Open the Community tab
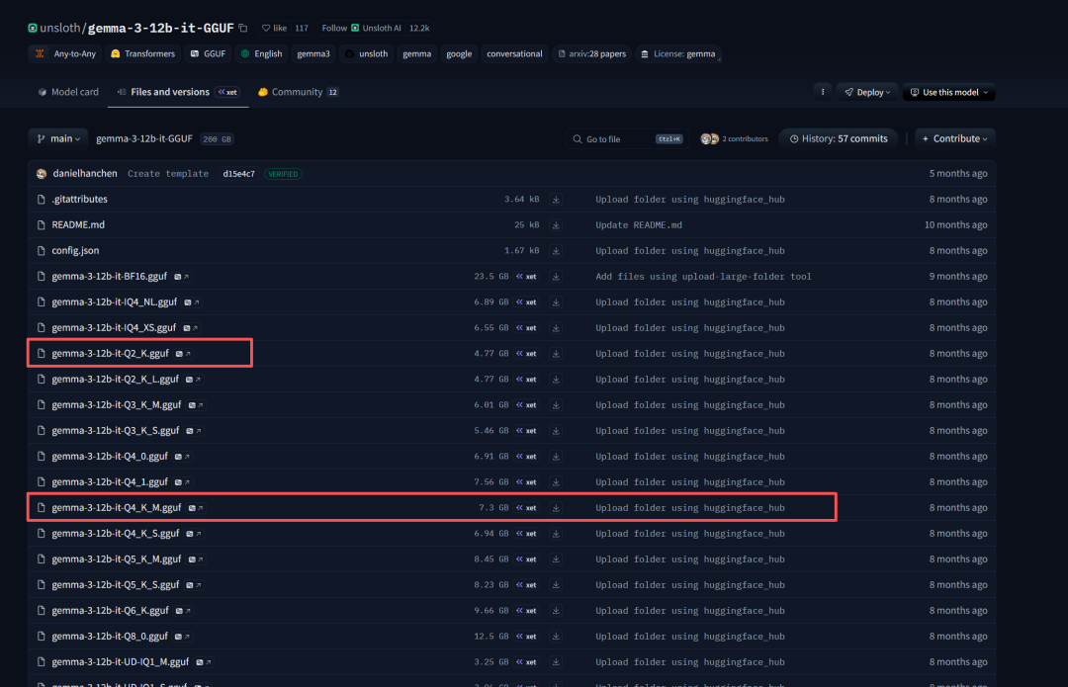1068x687 pixels. click(298, 92)
